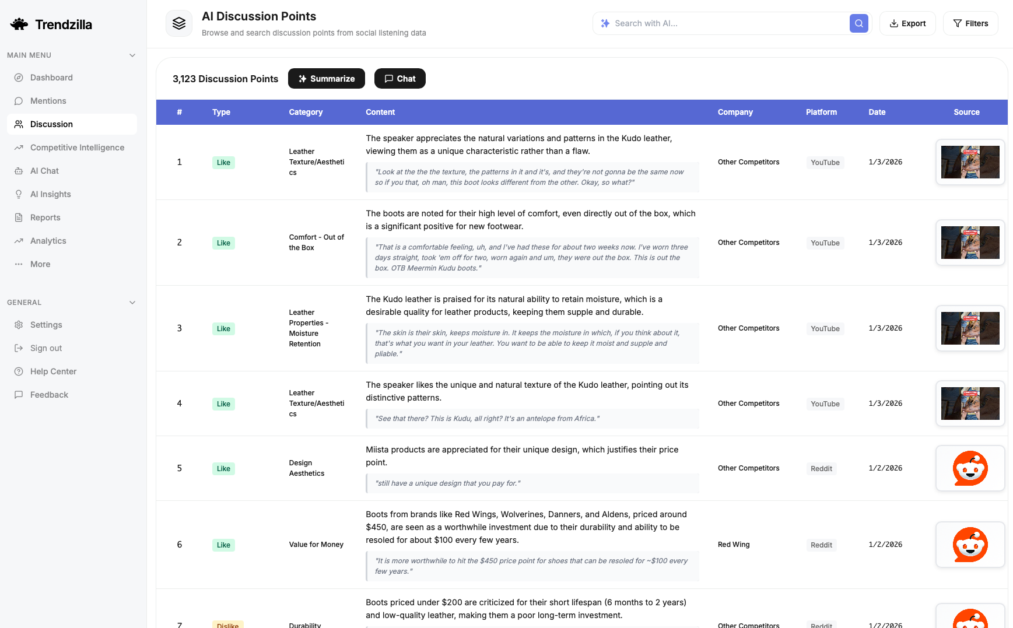Collapse the Main Menu section chevron
This screenshot has width=1013, height=628.
(x=132, y=55)
